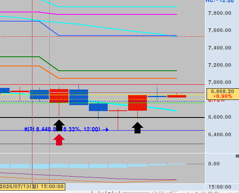Select the black arrow above the red arrow
Screen dimensions: 239x193
[59, 125]
